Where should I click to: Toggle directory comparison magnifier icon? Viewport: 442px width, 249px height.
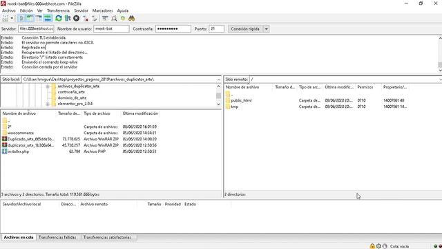click(114, 19)
